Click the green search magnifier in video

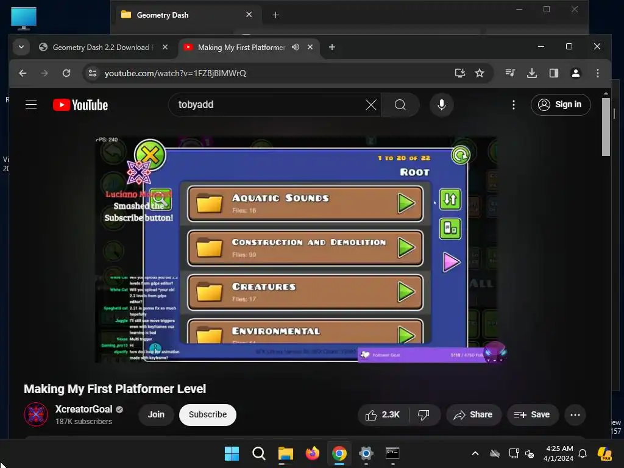(161, 199)
